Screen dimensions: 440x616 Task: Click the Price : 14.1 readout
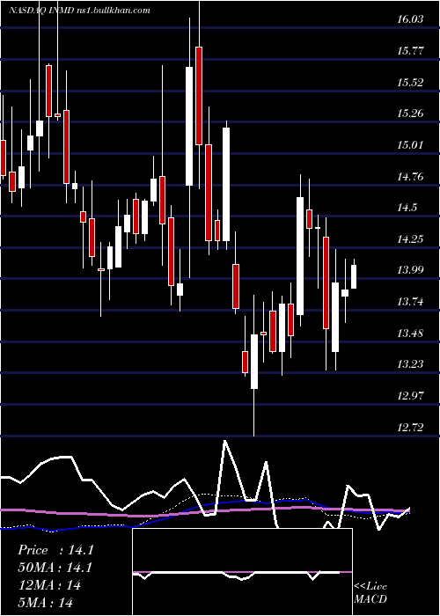[55, 550]
